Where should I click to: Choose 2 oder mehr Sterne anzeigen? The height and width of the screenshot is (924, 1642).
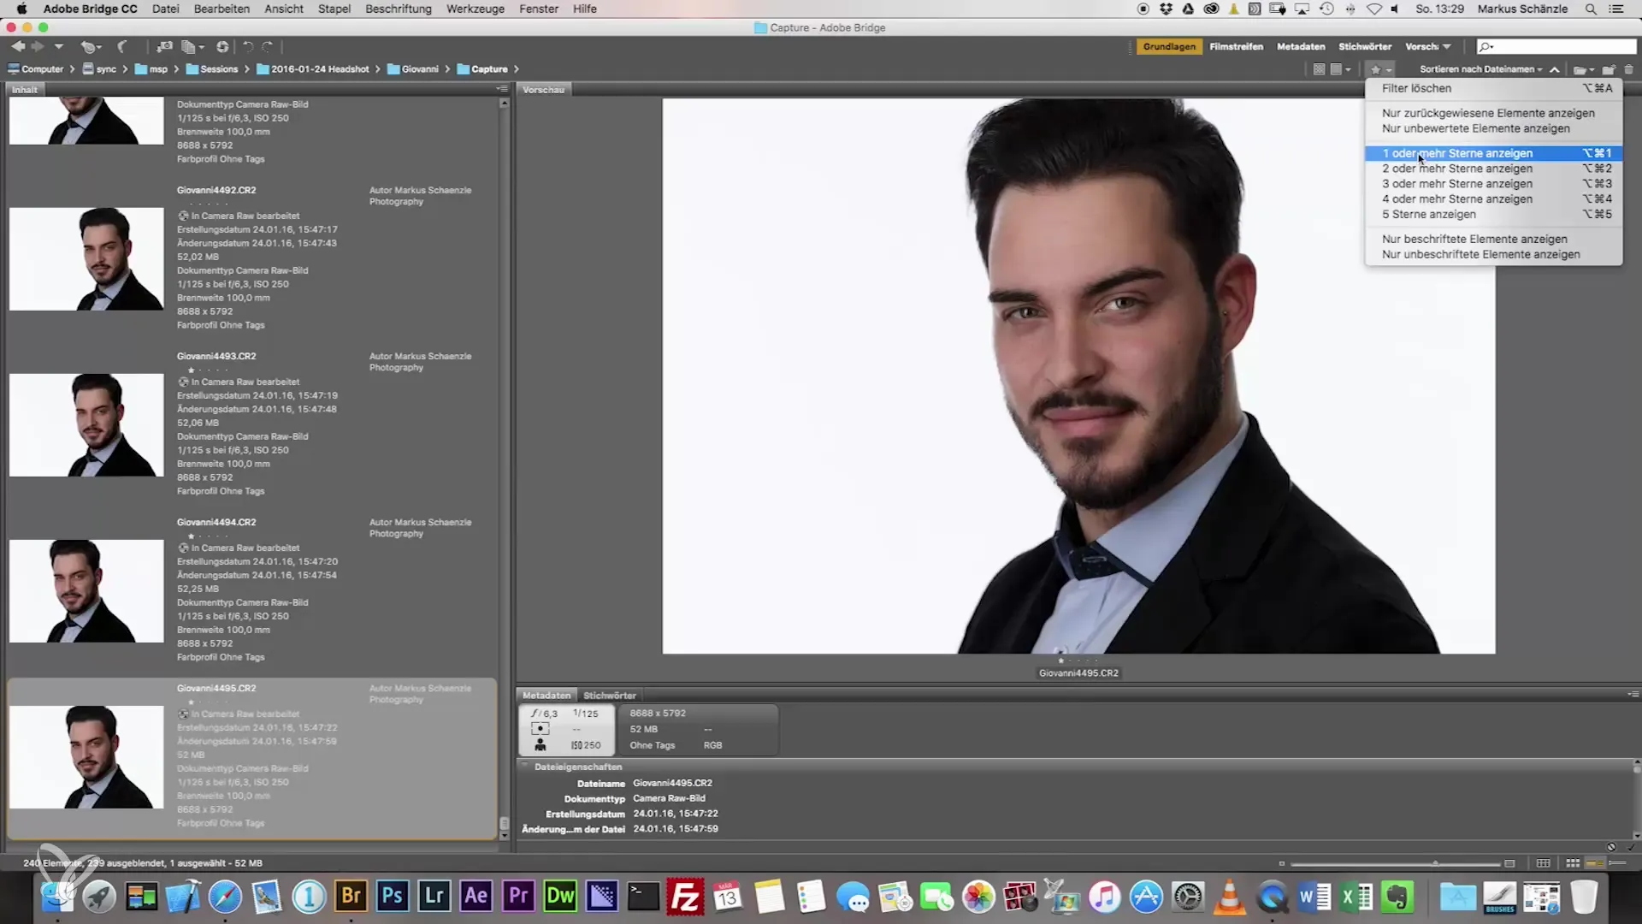coord(1493,169)
